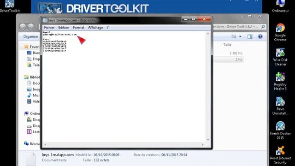The height and width of the screenshot is (166, 295).
Task: Open the ? help menu in Bloc-notes
Action: coord(108,28)
